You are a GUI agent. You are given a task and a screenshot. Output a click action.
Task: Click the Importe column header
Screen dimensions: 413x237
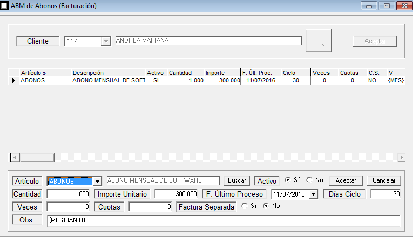222,73
